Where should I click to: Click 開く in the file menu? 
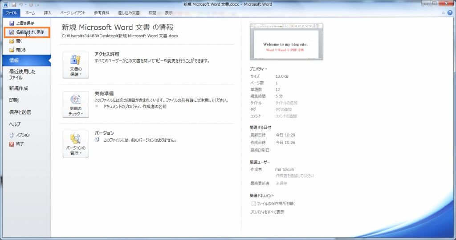coord(16,41)
